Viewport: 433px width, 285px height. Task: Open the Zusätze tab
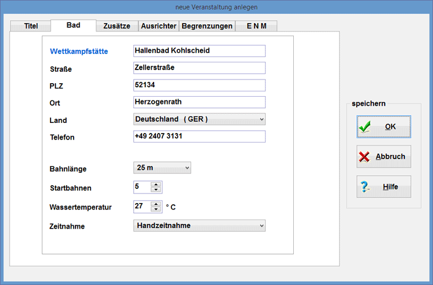click(x=117, y=26)
